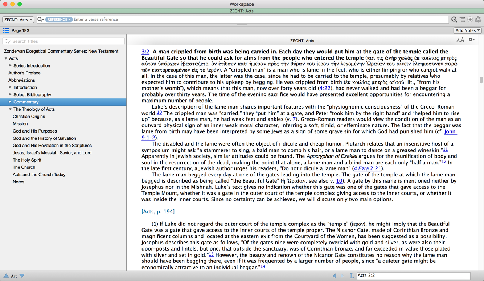Expand Series Introduction in the sidebar
Viewport: 484px width, 281px height.
click(10, 66)
